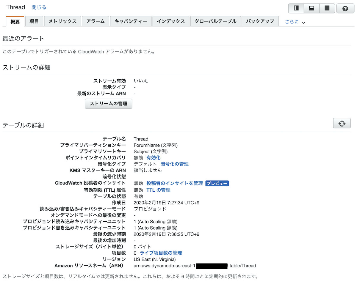Image resolution: width=357 pixels, height=287 pixels.
Task: Open the help panel with the question mark icon
Action: coord(345,8)
